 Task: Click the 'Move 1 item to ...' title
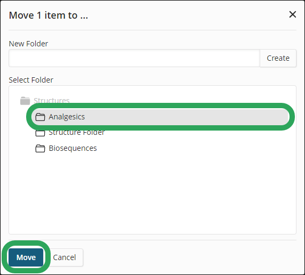[49, 15]
